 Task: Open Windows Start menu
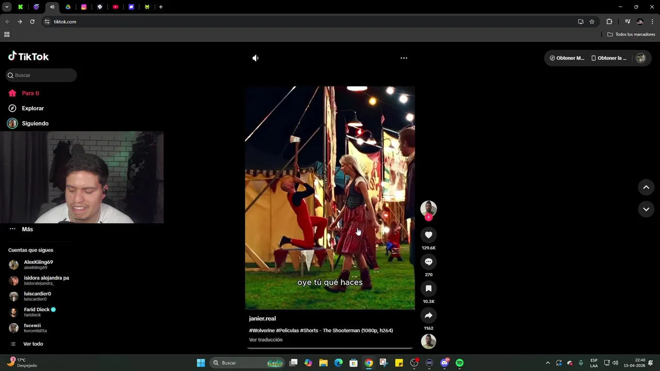click(x=201, y=363)
